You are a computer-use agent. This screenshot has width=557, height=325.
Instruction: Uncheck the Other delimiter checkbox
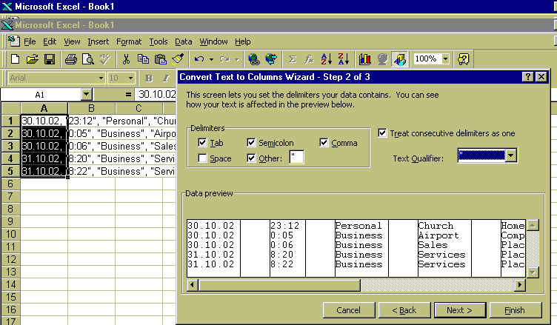tap(251, 158)
